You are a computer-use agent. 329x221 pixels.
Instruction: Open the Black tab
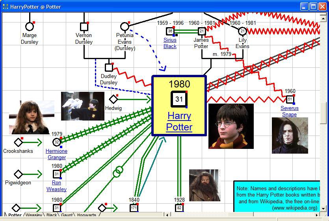(x=52, y=215)
